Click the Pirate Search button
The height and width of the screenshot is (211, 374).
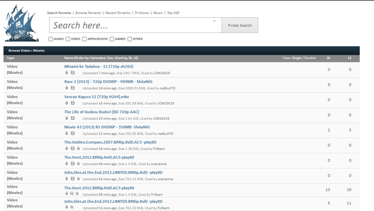240,25
